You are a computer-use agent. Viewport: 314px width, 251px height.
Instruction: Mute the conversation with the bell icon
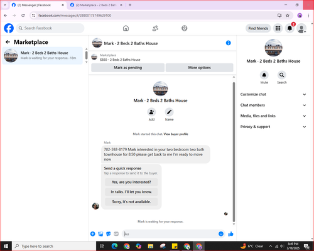[264, 75]
